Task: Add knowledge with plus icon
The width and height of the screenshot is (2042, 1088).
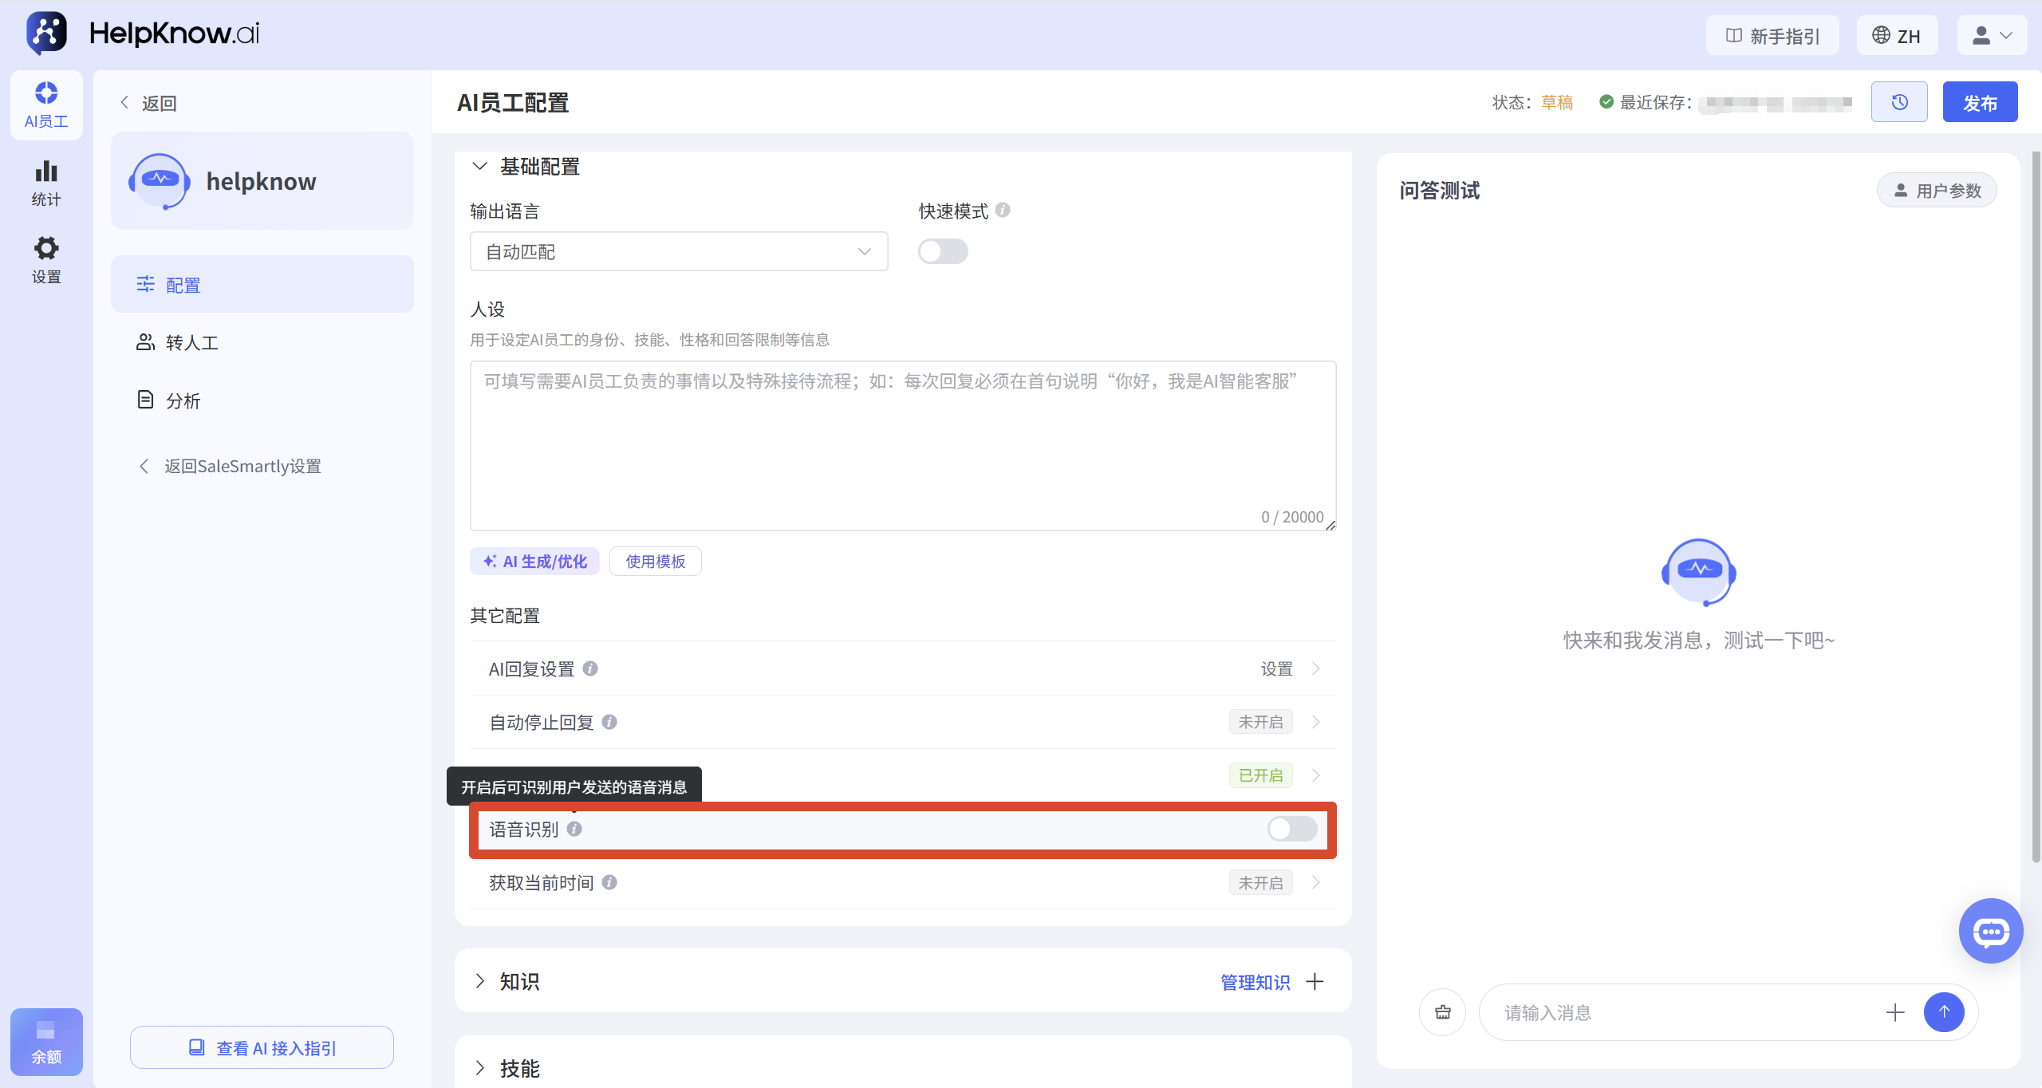Action: [1315, 981]
